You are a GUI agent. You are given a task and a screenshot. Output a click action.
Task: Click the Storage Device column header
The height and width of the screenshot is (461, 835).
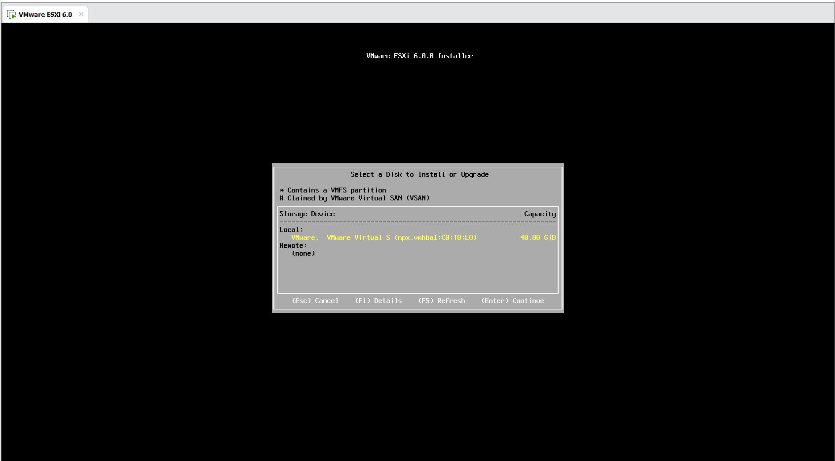point(307,214)
